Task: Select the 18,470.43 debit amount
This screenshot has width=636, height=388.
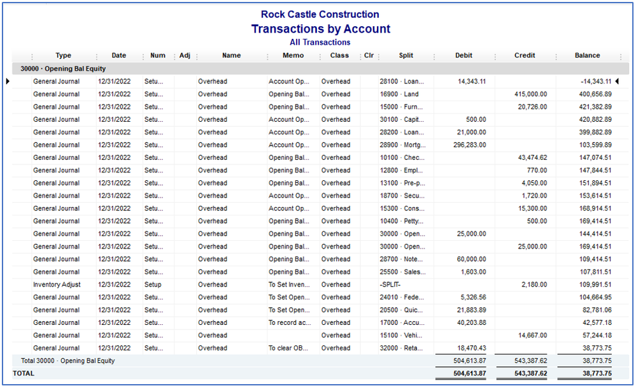Action: [471, 348]
